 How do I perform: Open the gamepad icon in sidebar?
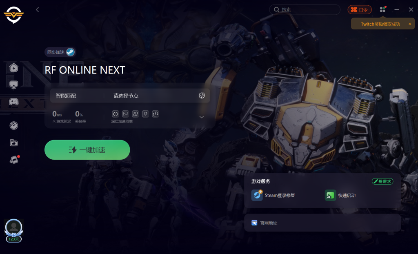click(x=13, y=102)
